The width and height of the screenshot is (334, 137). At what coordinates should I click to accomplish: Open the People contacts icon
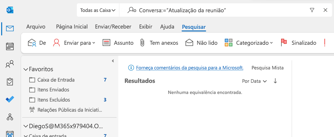[x=10, y=64]
